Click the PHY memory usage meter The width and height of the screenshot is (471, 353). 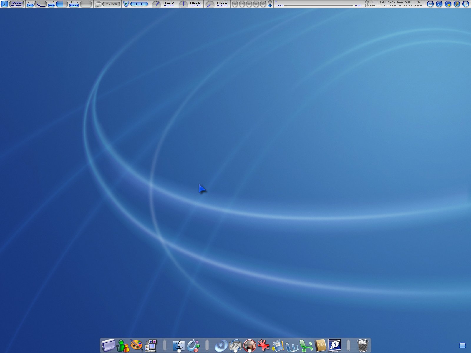(62, 4)
